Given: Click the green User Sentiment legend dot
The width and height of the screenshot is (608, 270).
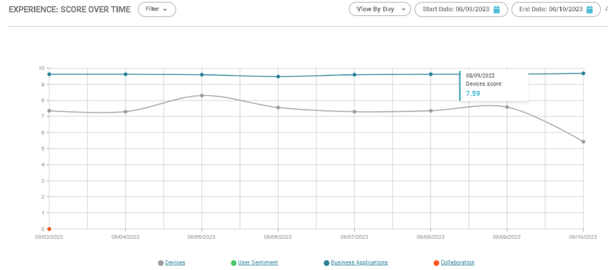Looking at the screenshot, I should pos(233,263).
